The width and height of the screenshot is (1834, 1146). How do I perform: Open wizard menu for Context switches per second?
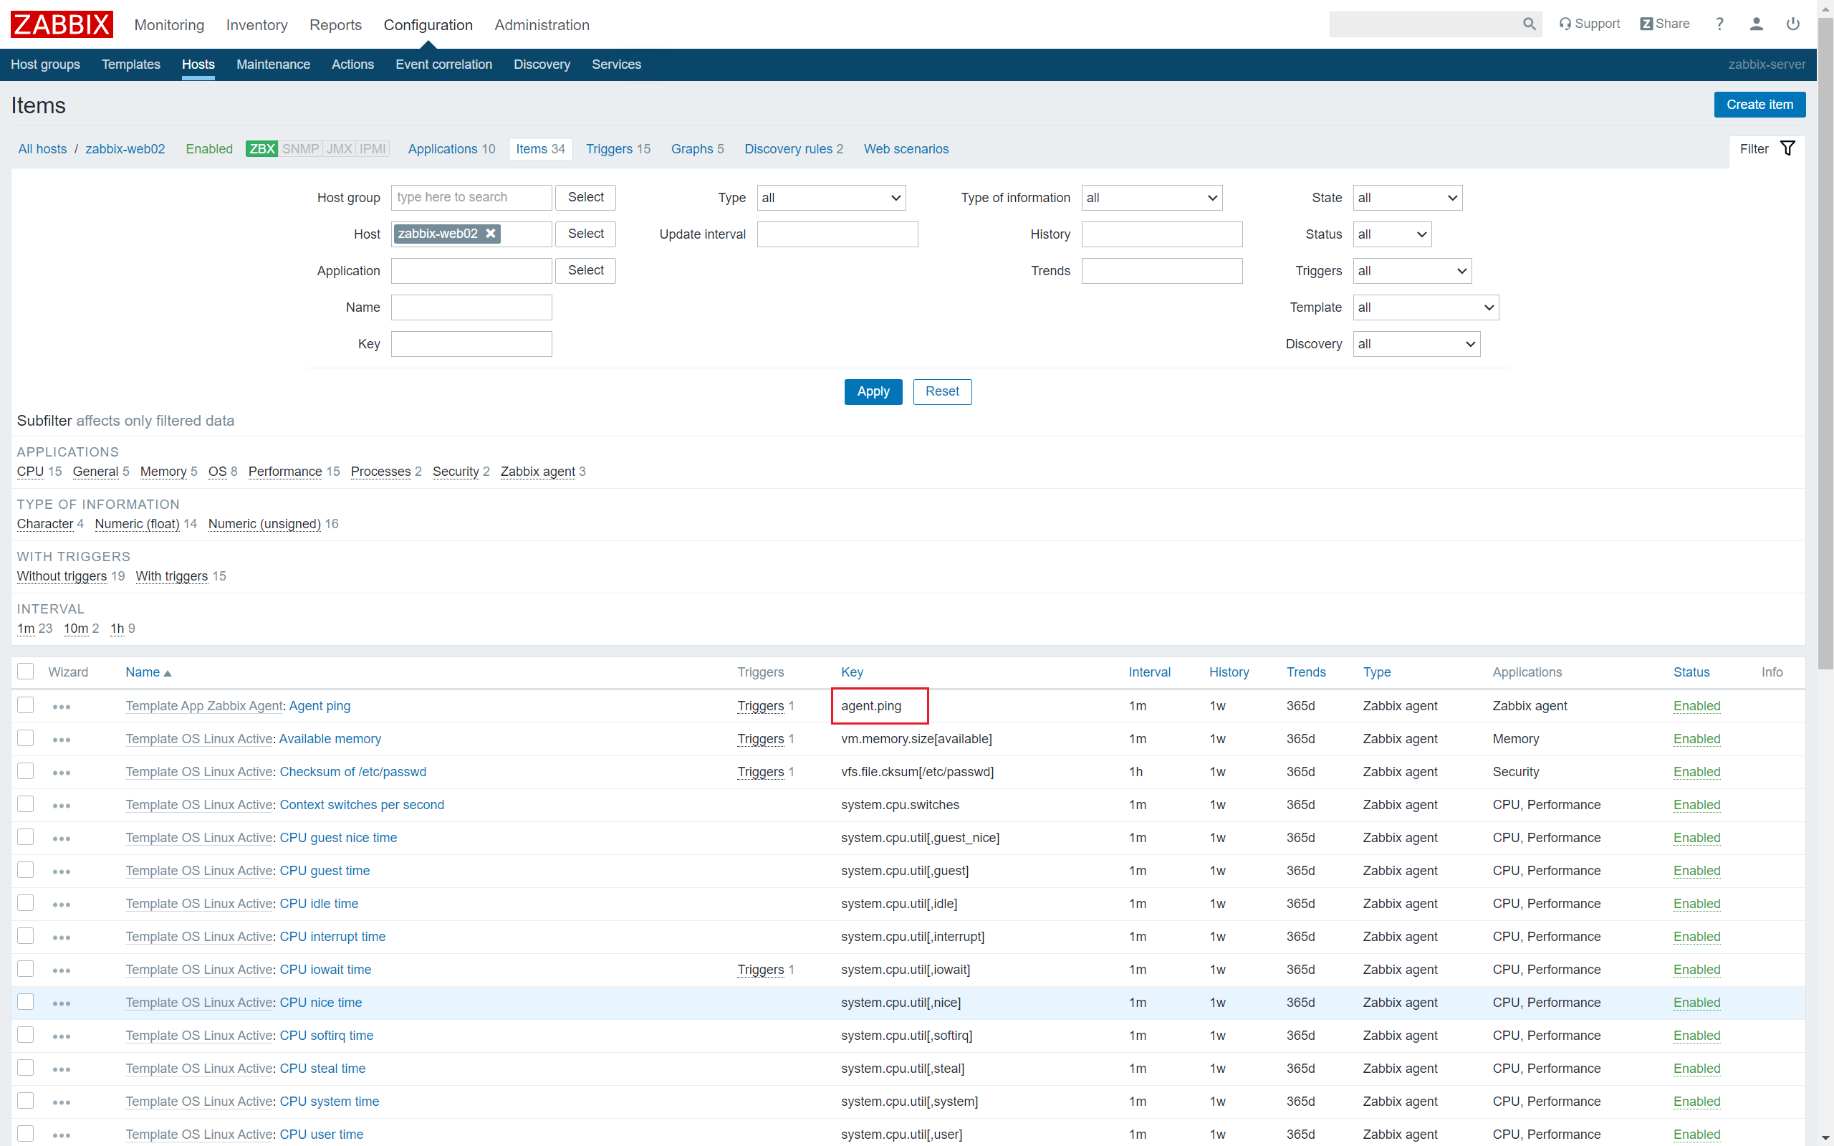[62, 806]
